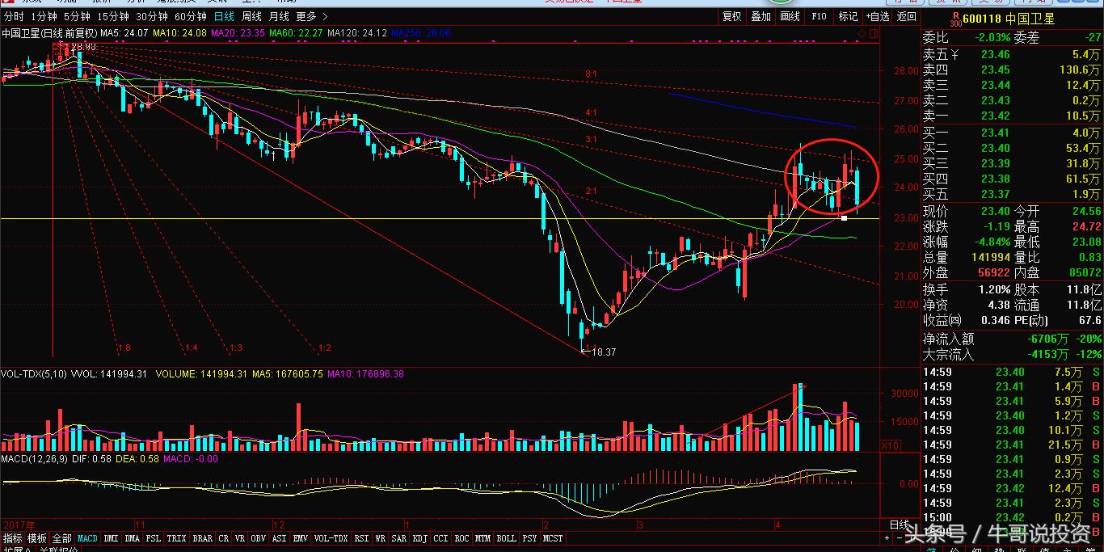The image size is (1104, 552).
Task: Click the 卖一 ask price 23.42
Action: point(996,116)
